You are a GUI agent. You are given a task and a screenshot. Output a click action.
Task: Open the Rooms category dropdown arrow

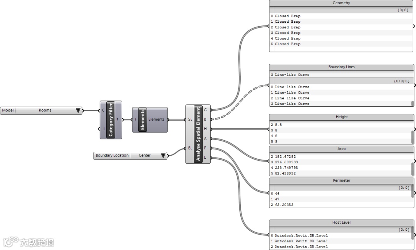78,111
